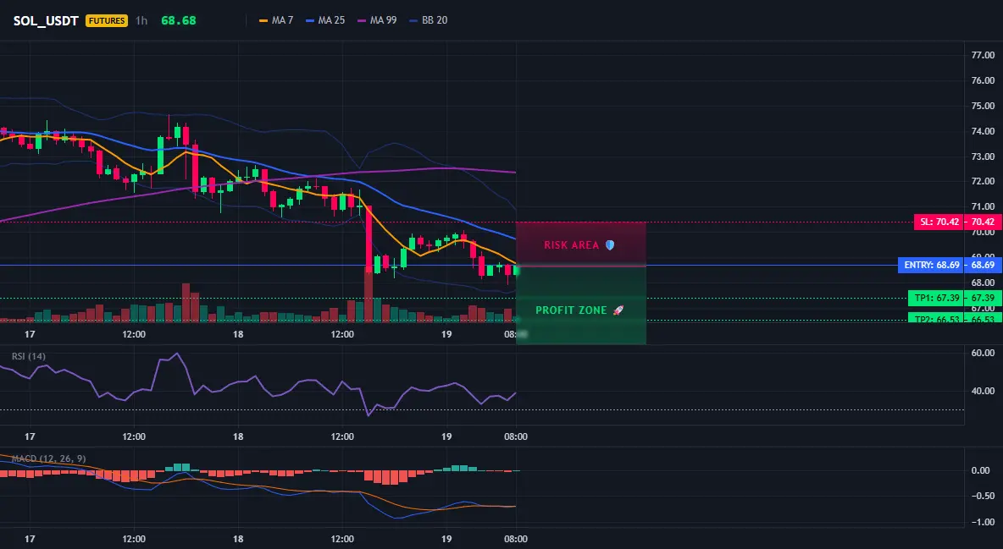Image resolution: width=1003 pixels, height=549 pixels.
Task: Click the 0.00 MACD axis value
Action: tap(981, 470)
